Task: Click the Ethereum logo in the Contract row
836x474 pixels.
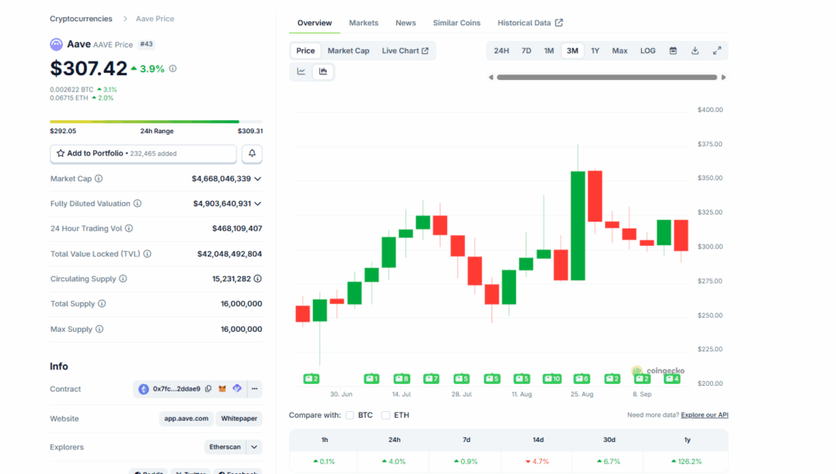Action: (143, 389)
